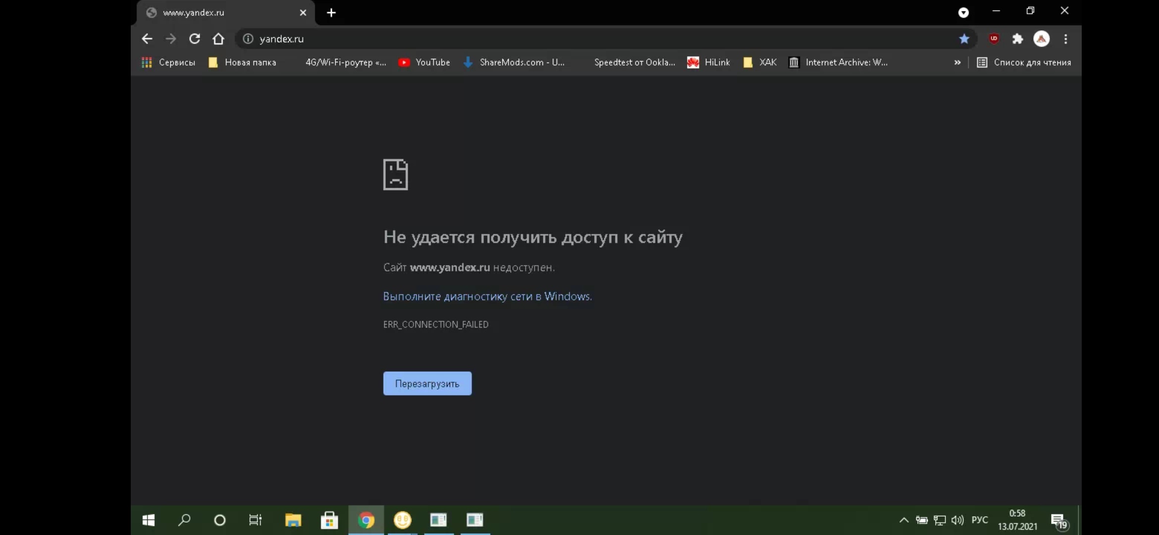The image size is (1159, 535).
Task: Open network status tray icon
Action: point(940,520)
